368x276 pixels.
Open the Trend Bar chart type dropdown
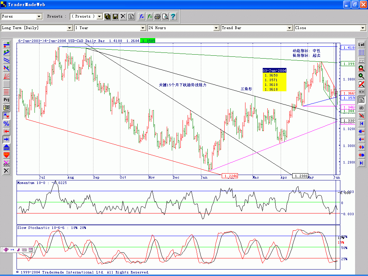click(x=289, y=28)
